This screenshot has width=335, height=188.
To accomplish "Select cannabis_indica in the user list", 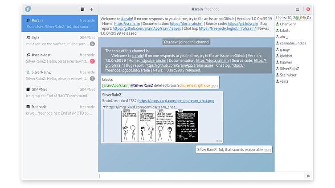I will [x=293, y=43].
